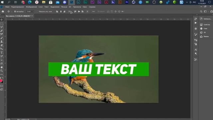The width and height of the screenshot is (213, 120).
Task: Open the Слои menu
Action: (x=41, y=7)
